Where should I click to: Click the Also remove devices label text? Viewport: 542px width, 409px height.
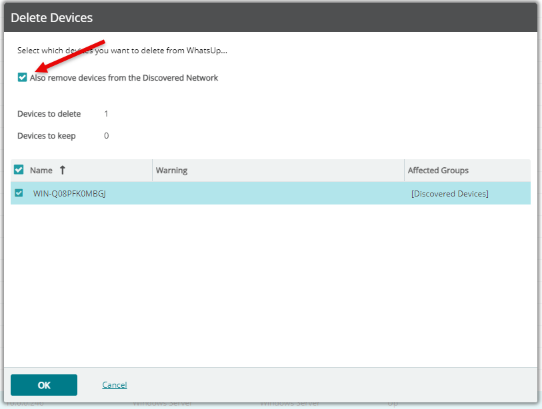click(x=124, y=78)
